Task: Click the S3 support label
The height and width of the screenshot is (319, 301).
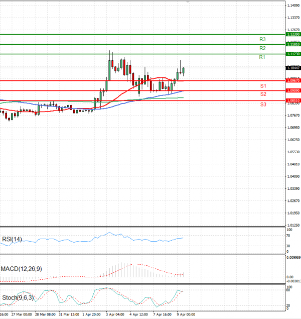Action: pos(263,104)
